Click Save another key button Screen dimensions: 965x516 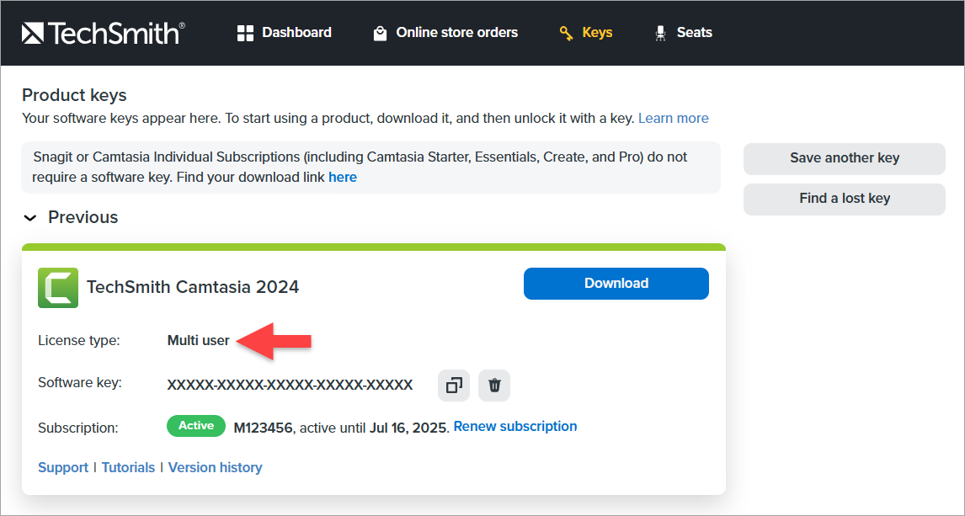(845, 159)
